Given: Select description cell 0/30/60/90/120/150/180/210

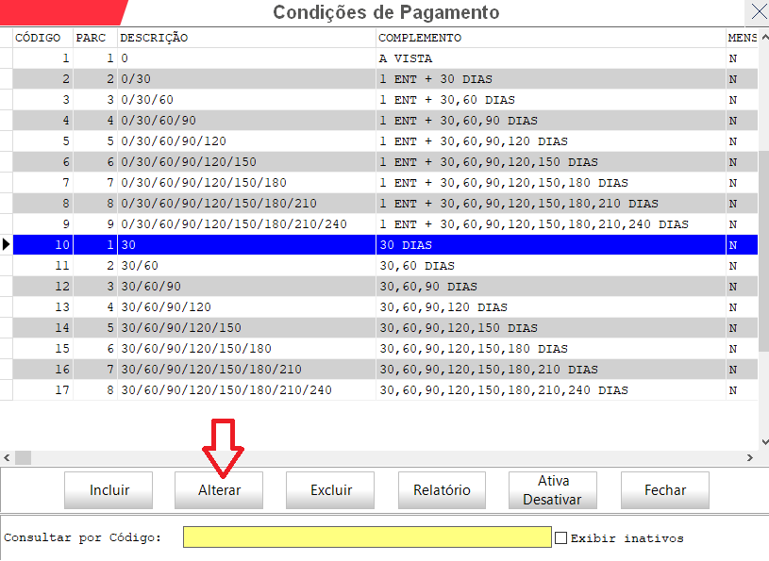Looking at the screenshot, I should point(246,204).
